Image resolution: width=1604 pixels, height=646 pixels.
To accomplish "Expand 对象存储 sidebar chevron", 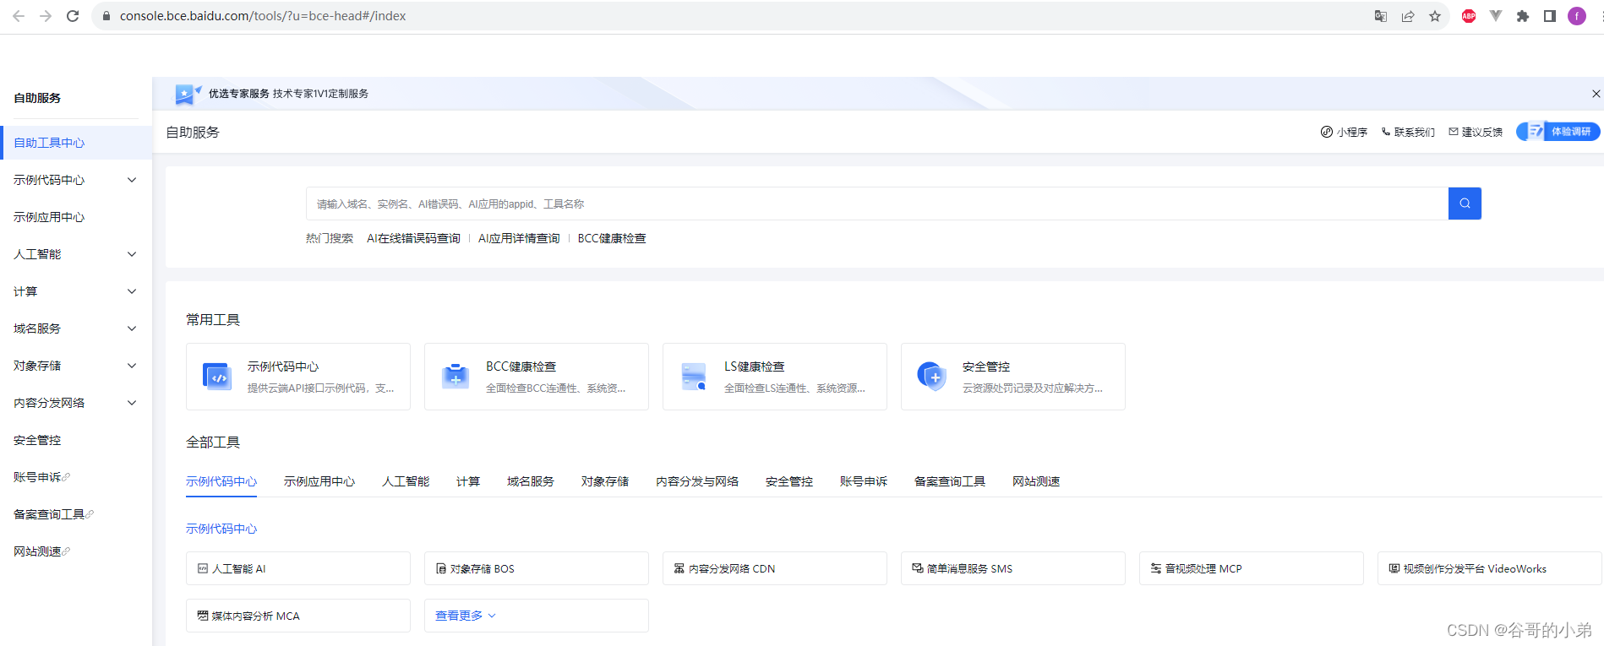I will coord(132,366).
